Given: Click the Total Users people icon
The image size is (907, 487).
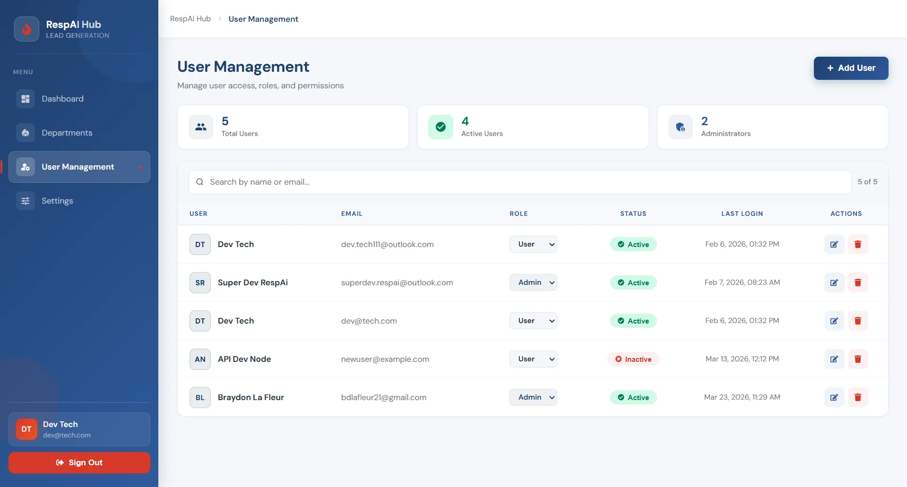Looking at the screenshot, I should point(201,127).
